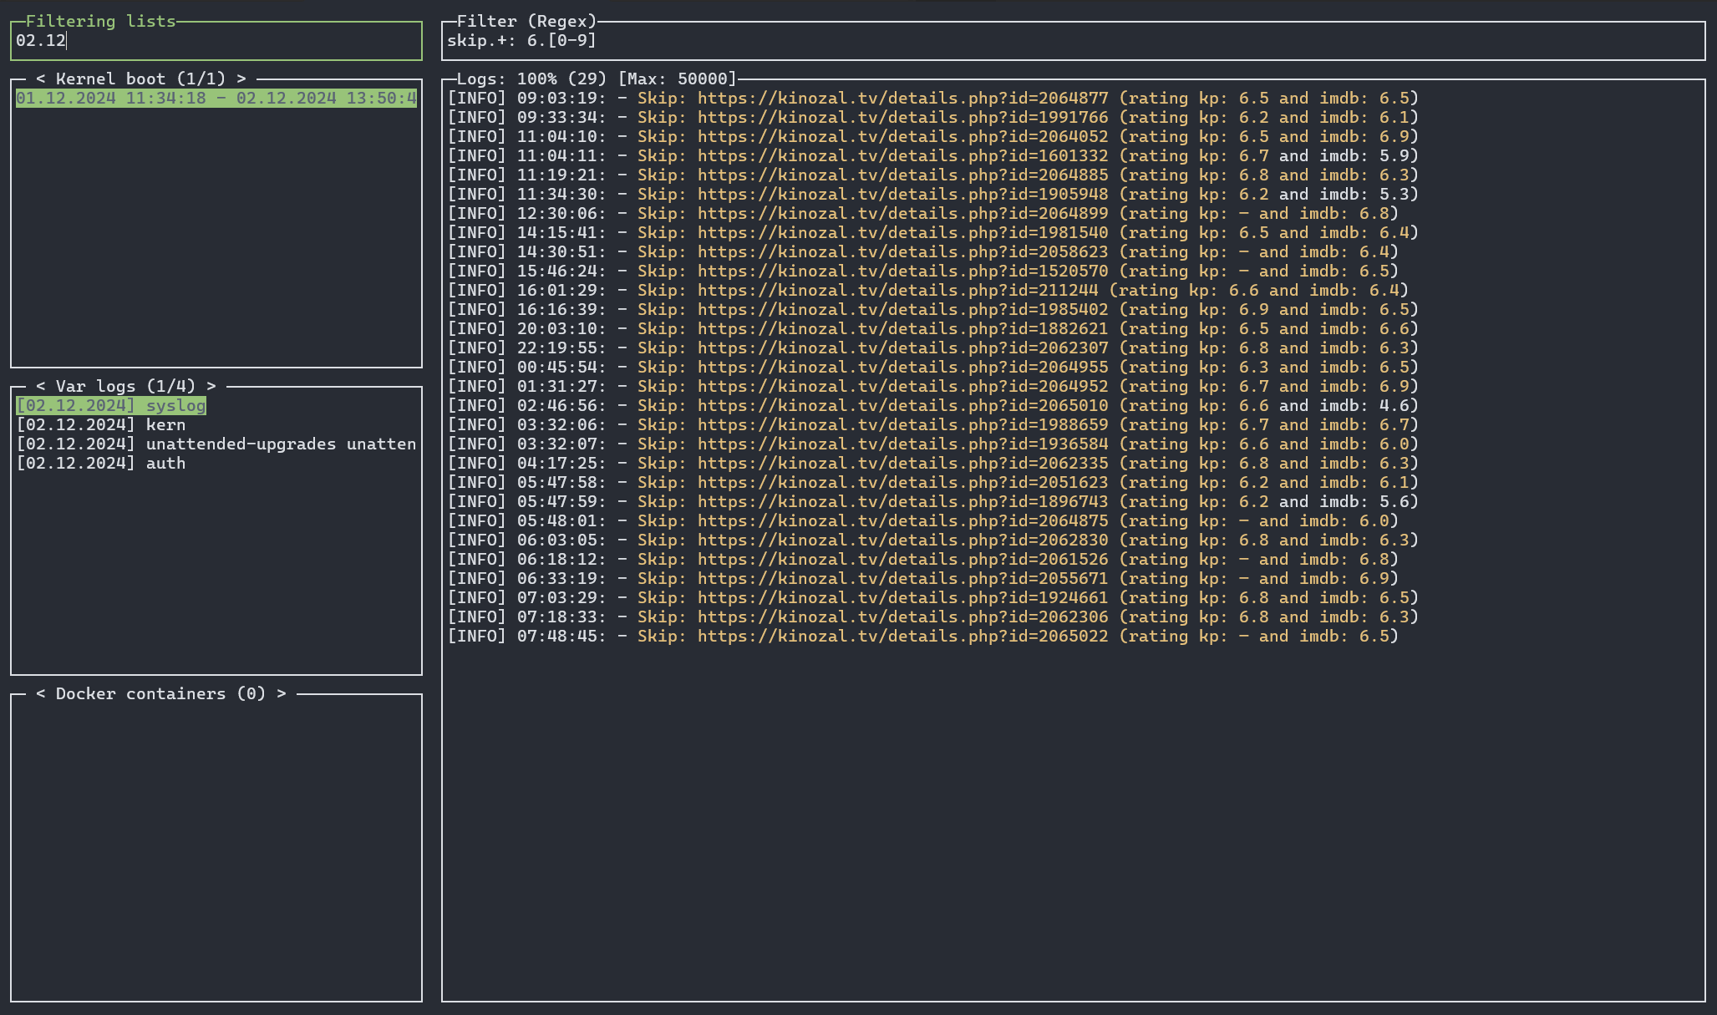The height and width of the screenshot is (1015, 1717).
Task: Click the log line at 16:16:39
Action: pos(933,310)
